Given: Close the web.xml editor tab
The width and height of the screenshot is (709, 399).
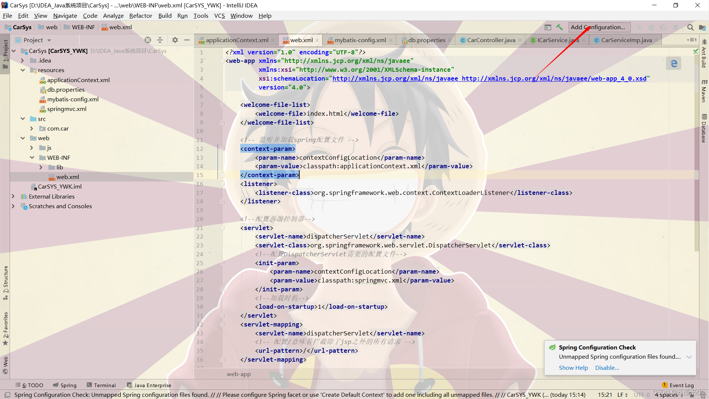Looking at the screenshot, I should pyautogui.click(x=317, y=40).
